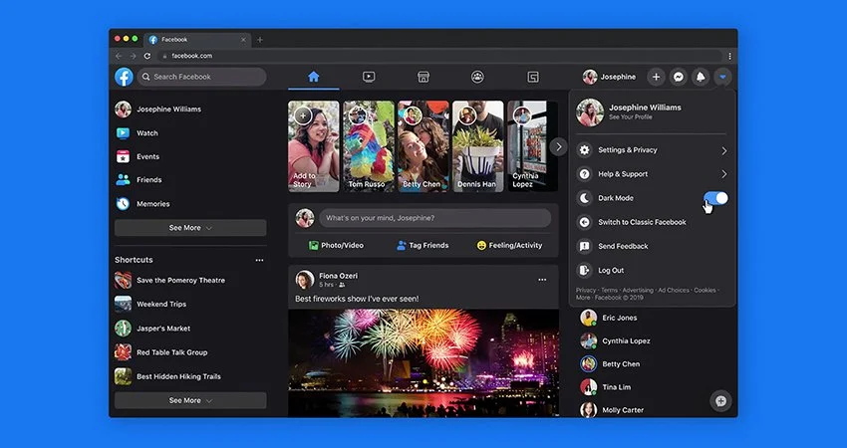Toggle the Dark Mode switch

tap(715, 198)
